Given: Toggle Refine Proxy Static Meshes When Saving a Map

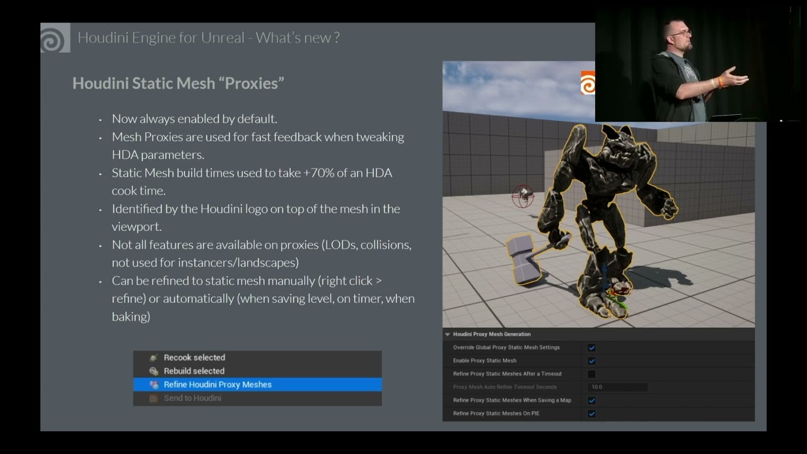Looking at the screenshot, I should click(591, 400).
